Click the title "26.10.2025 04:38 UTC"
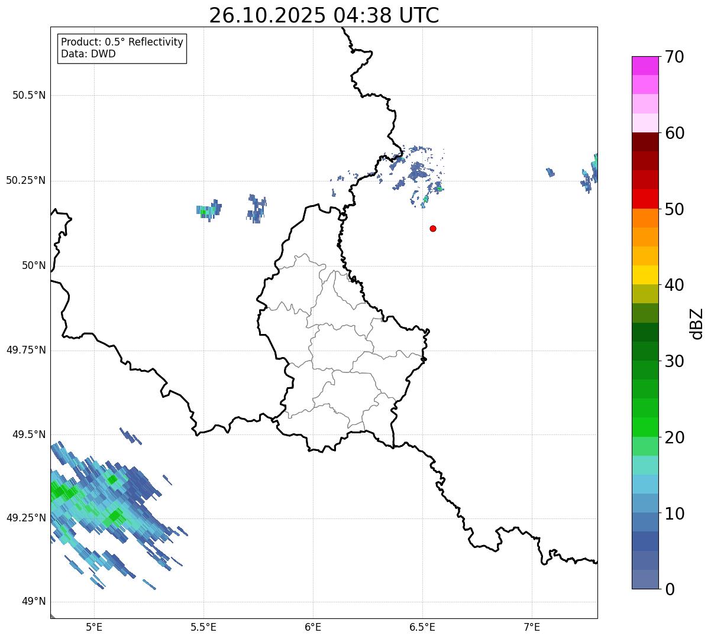The height and width of the screenshot is (639, 711). point(324,15)
